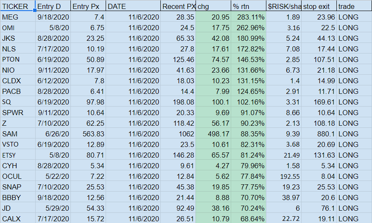Screen dimensions: 372x223
Task: Select the LONG trade cell in MEG row
Action: [x=354, y=17]
